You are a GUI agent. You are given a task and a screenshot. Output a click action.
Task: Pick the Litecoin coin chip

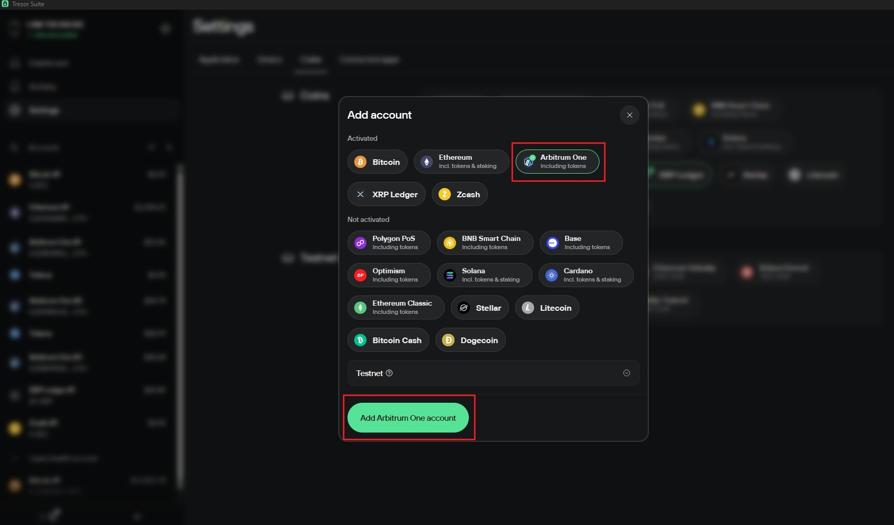547,307
